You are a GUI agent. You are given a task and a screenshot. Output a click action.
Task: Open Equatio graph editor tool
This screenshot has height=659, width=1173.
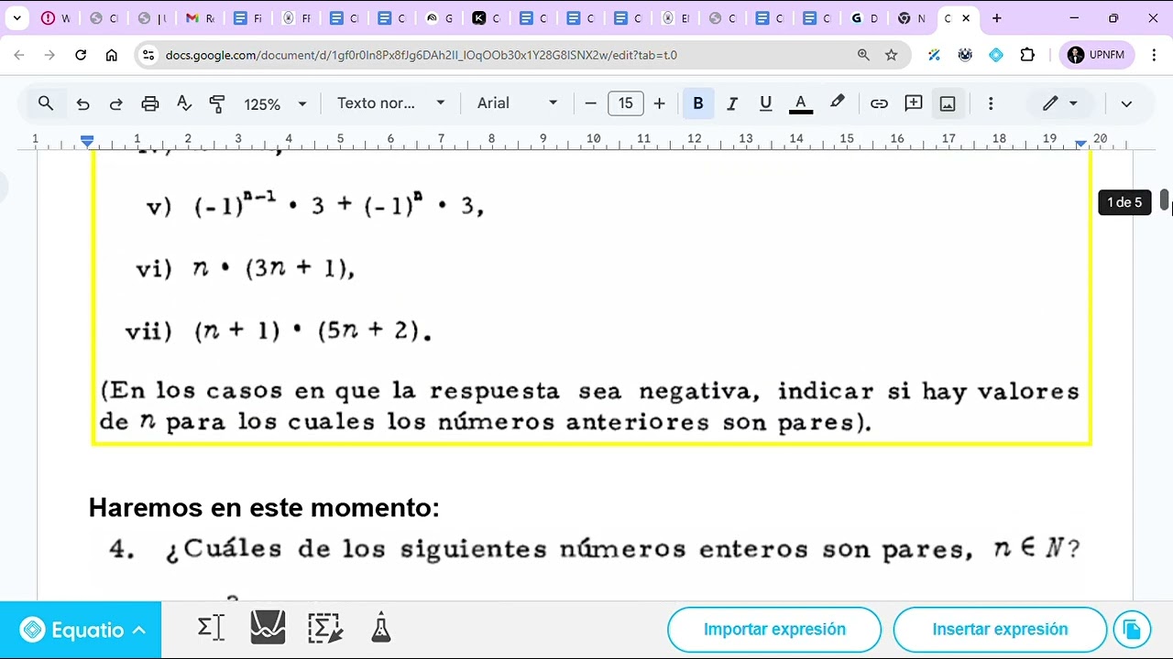(268, 629)
